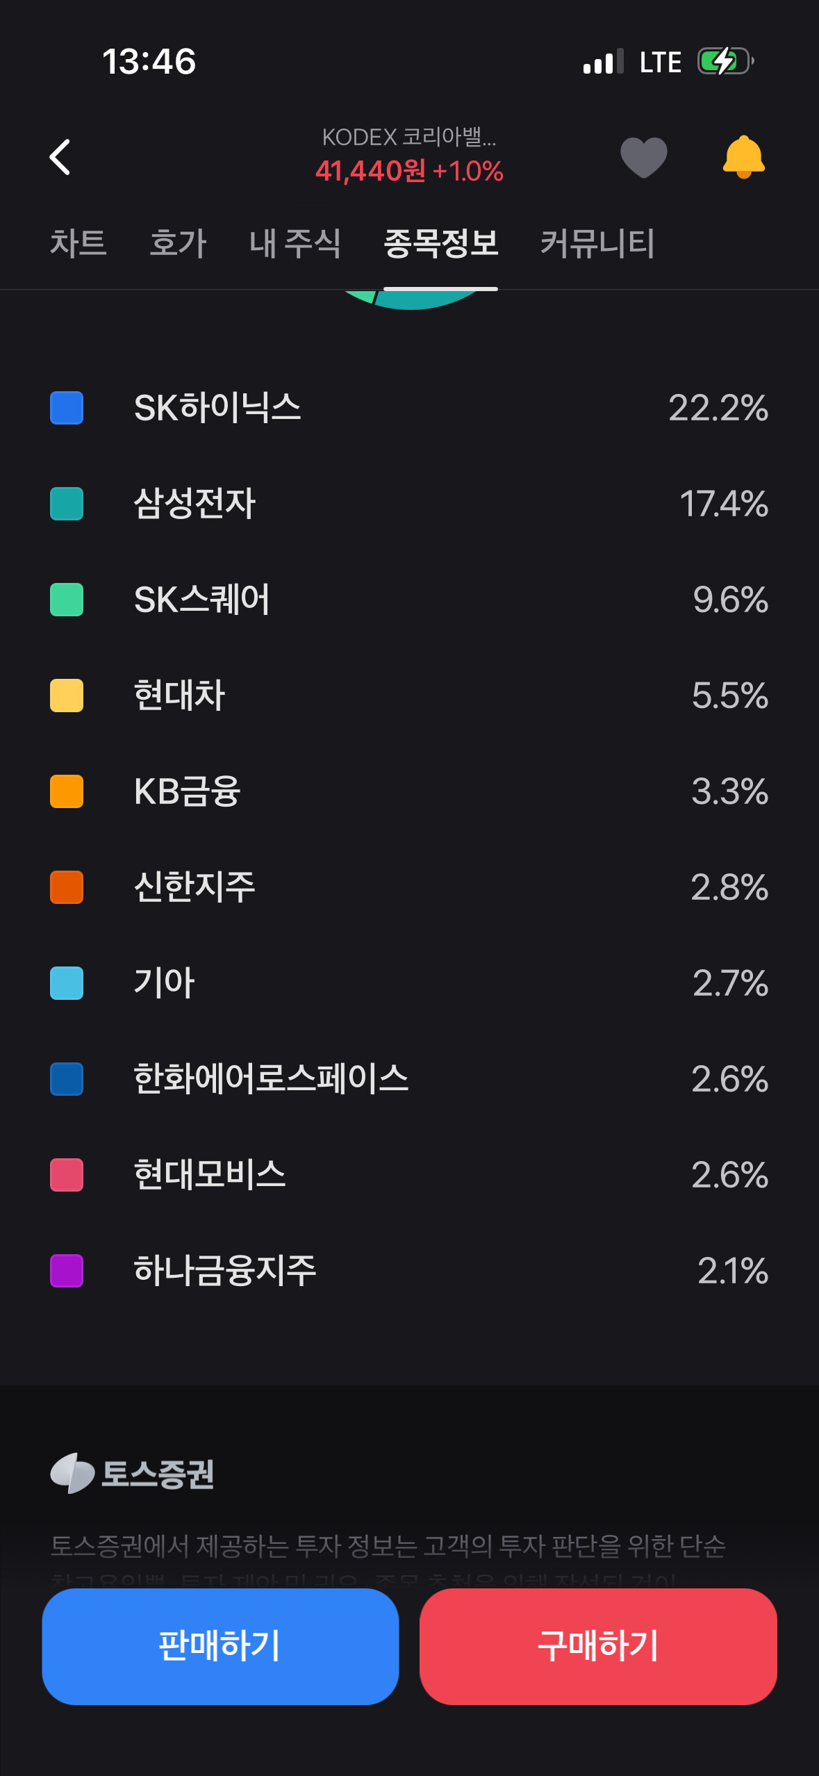819x1776 pixels.
Task: Select the 커뮤니티 tab
Action: click(597, 244)
